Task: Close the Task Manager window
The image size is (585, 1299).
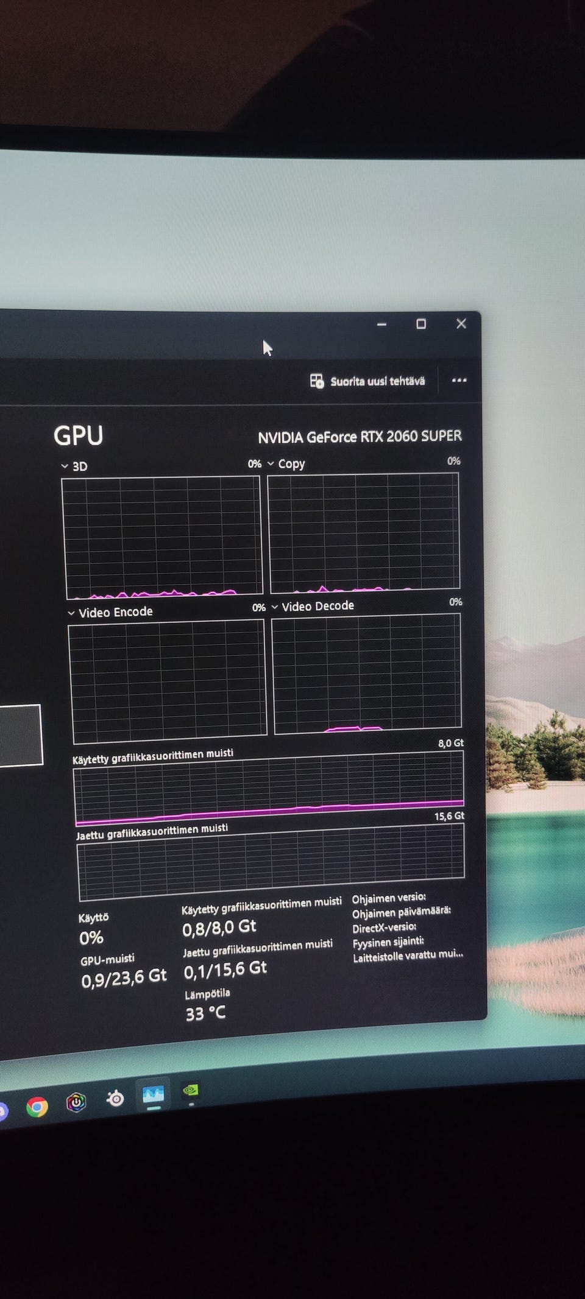Action: tap(461, 323)
